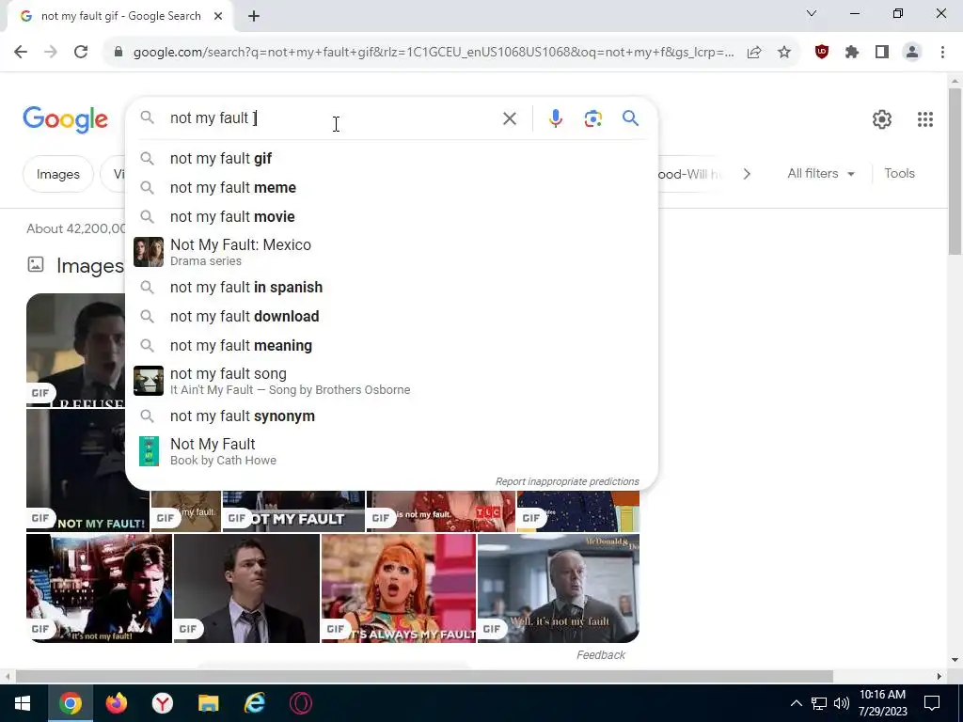Click the Google logo

point(65,119)
